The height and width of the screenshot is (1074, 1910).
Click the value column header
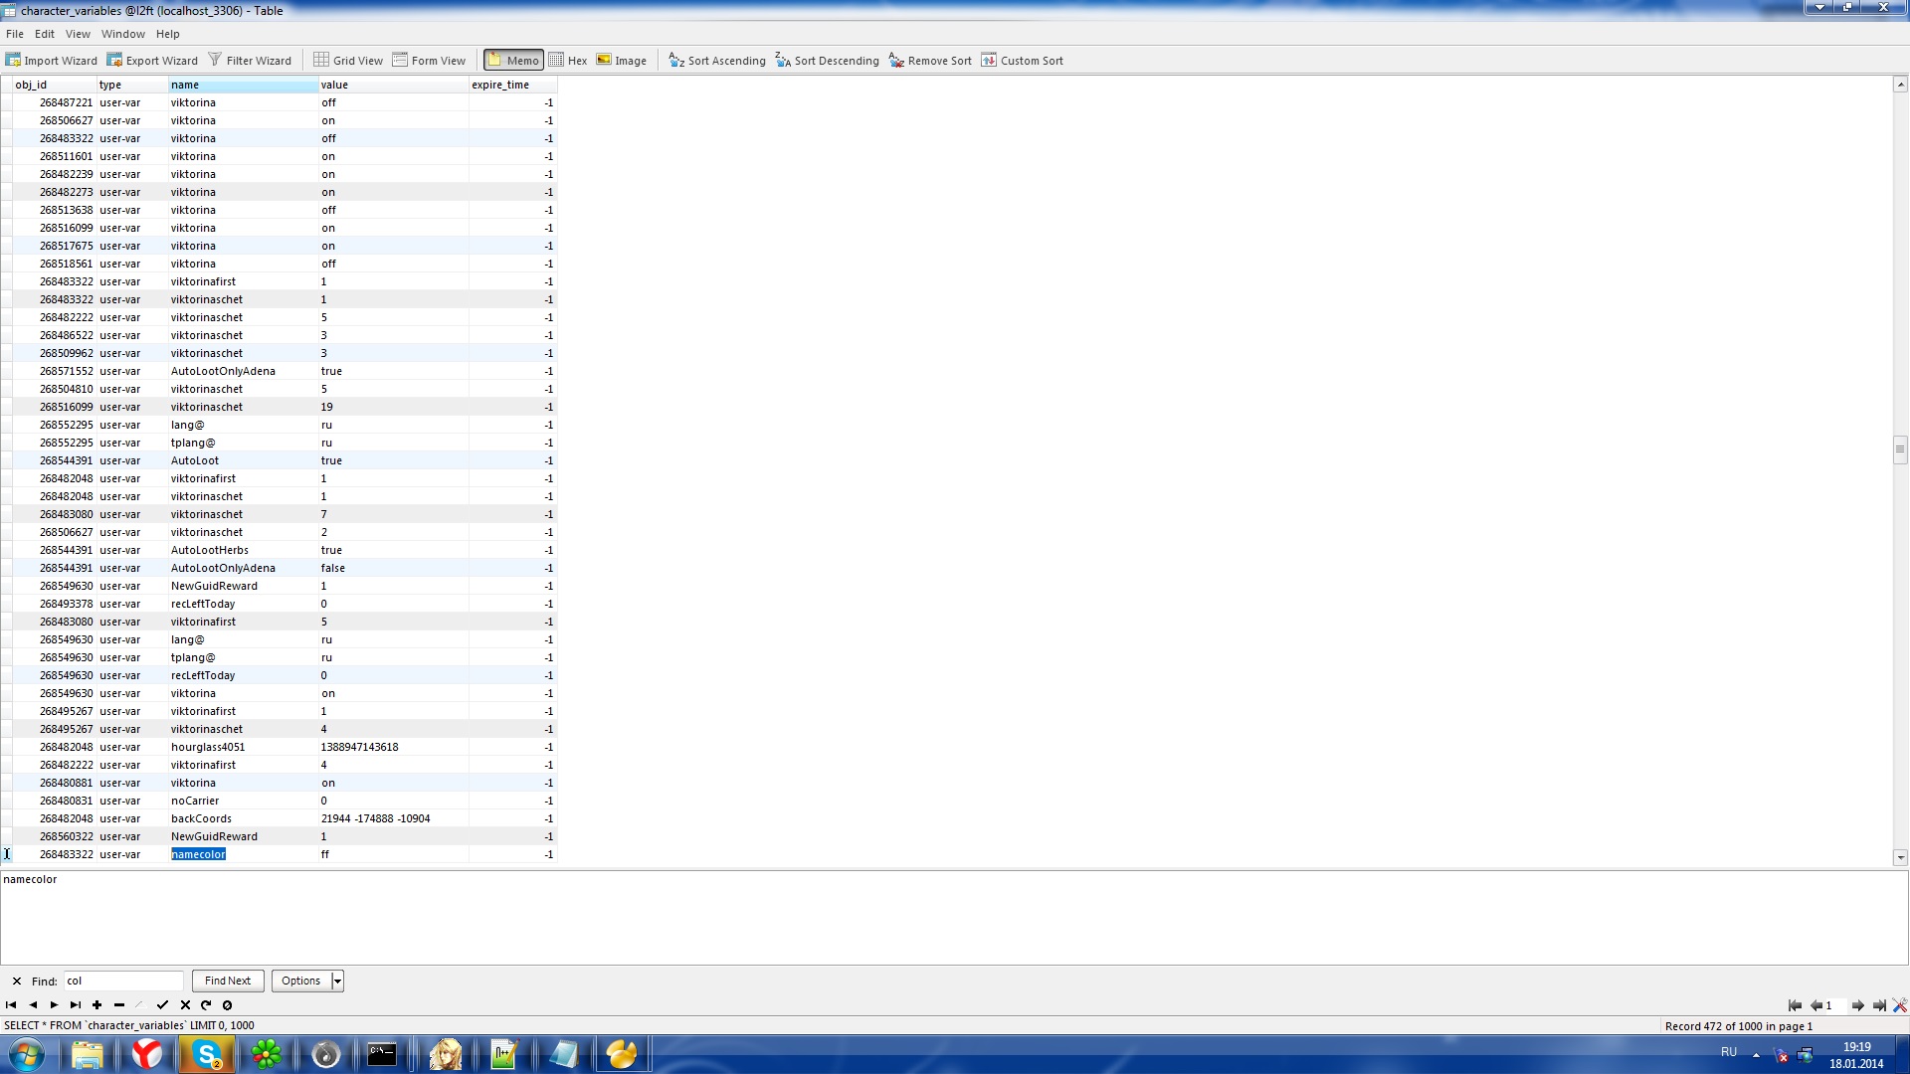point(394,85)
